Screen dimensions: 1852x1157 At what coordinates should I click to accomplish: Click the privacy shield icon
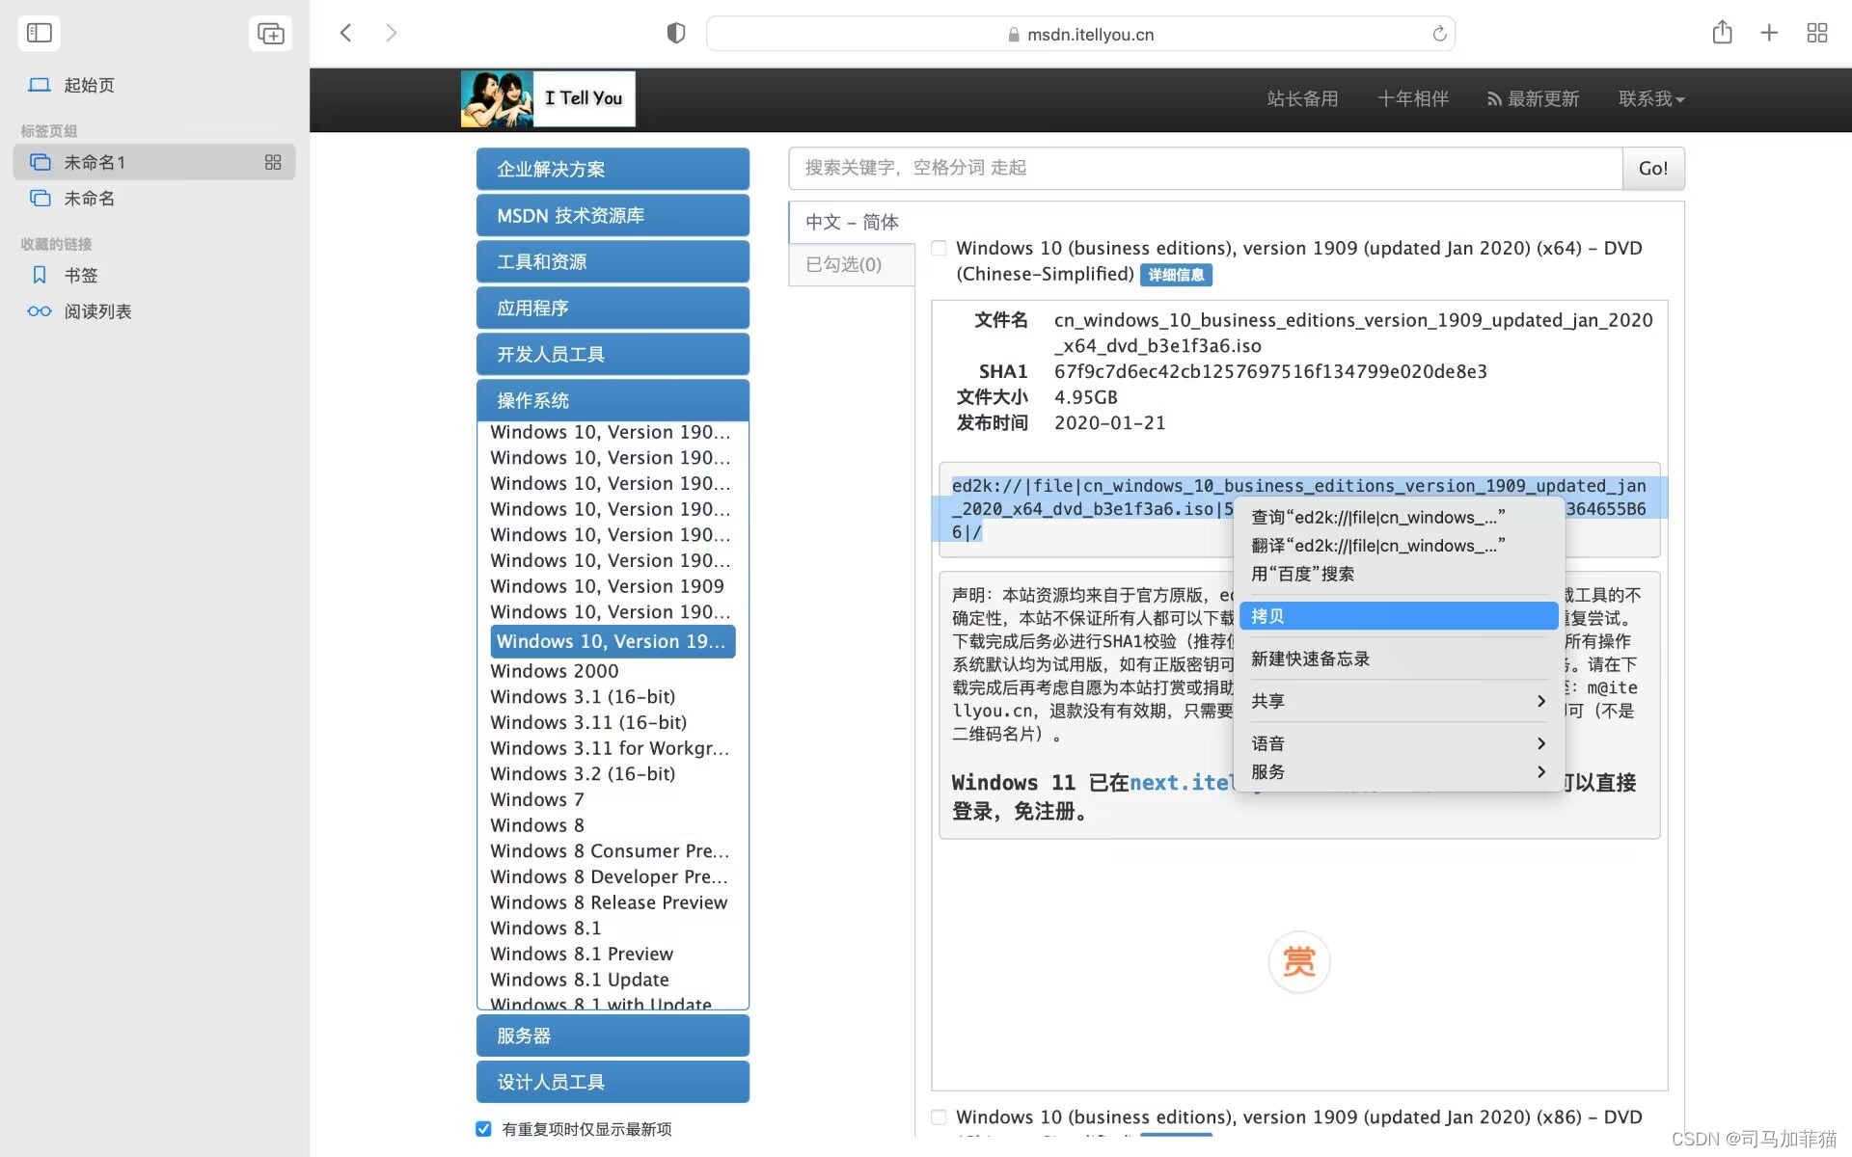click(x=676, y=34)
